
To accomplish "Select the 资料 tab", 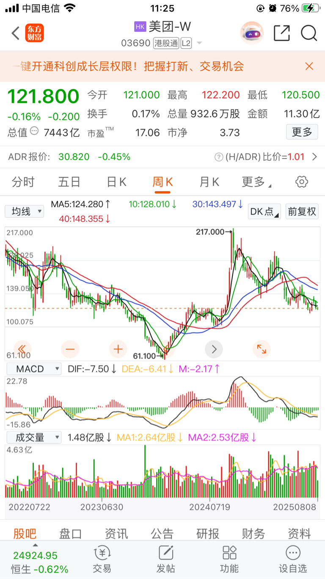I will point(299,533).
